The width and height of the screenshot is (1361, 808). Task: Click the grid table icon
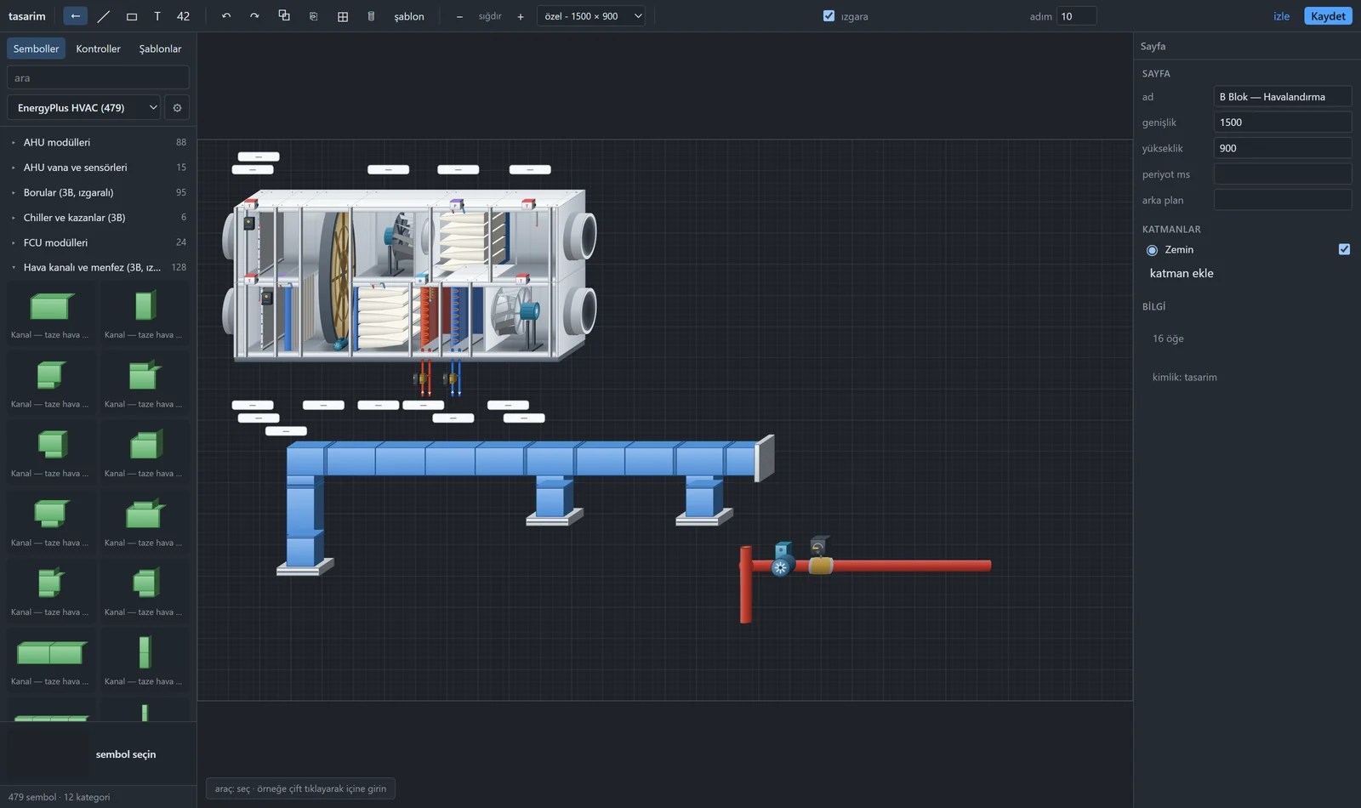point(343,16)
